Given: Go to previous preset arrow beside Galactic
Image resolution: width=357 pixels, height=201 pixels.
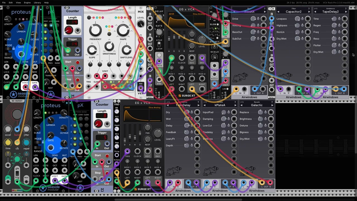Looking at the screenshot, I should click(x=241, y=105).
